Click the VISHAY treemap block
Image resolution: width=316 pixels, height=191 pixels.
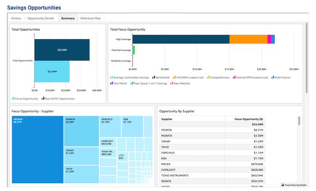(81, 156)
